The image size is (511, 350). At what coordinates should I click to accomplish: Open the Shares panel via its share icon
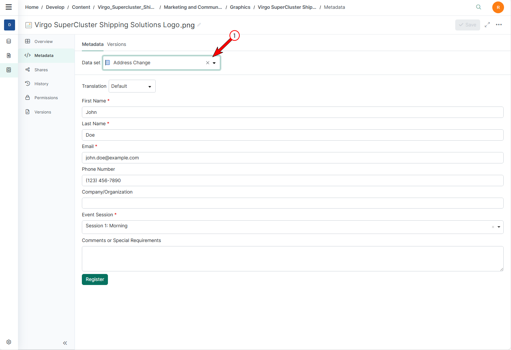tap(28, 69)
